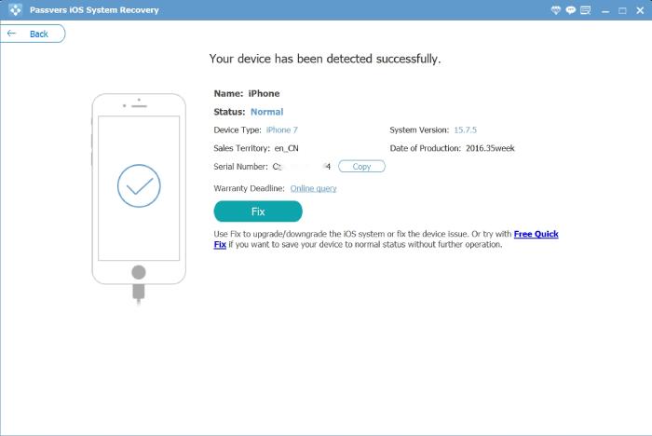The height and width of the screenshot is (436, 652).
Task: Minimize the Passvers window
Action: (604, 10)
